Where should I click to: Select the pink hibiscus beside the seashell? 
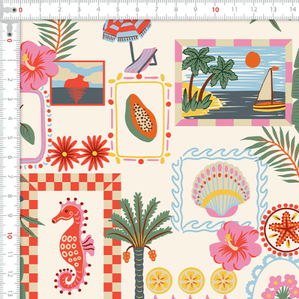235,245
